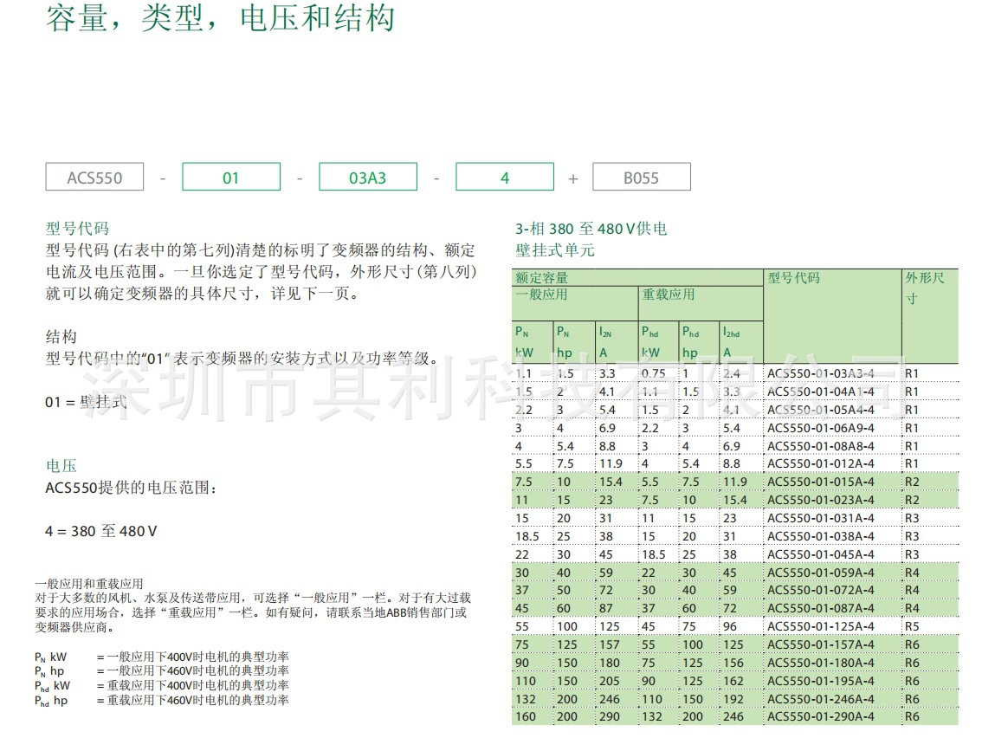Image resolution: width=995 pixels, height=751 pixels.
Task: Click model code ACS550-01-023A-4
Action: tap(820, 501)
